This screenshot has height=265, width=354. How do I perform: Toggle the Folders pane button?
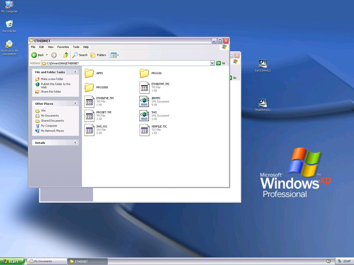pos(98,55)
